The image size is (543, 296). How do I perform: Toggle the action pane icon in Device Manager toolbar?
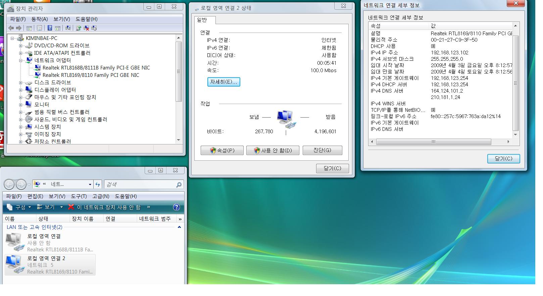tap(58, 28)
